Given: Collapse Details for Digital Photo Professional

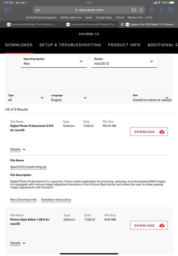Looking at the screenshot, I should point(18,149).
